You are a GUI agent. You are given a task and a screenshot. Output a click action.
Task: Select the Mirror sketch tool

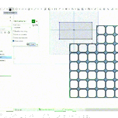pyautogui.click(x=78, y=9)
